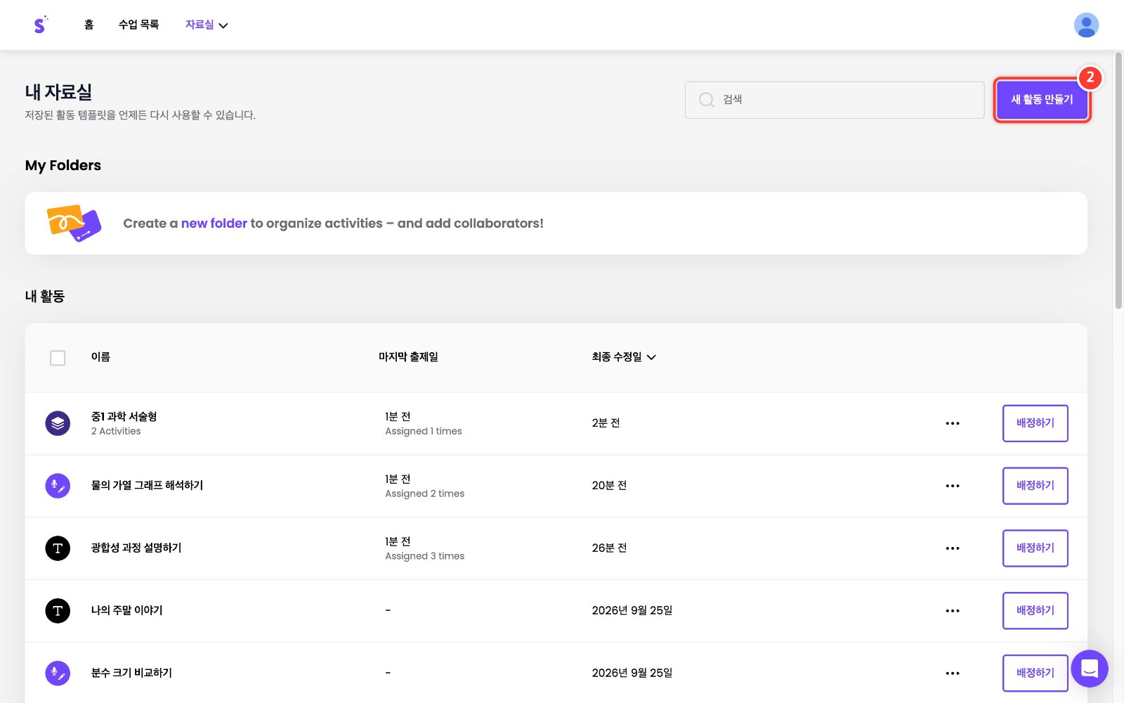
Task: Click 배정하기 for 광합성 과정 설명하기
Action: coord(1035,548)
